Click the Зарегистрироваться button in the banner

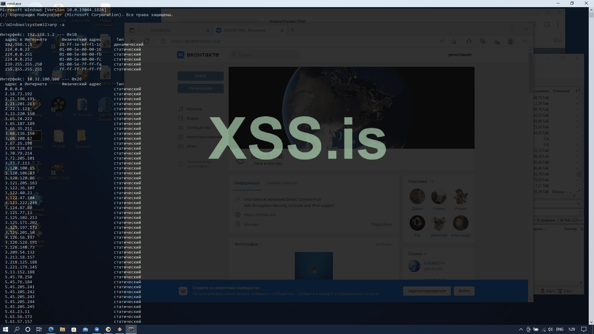(427, 291)
